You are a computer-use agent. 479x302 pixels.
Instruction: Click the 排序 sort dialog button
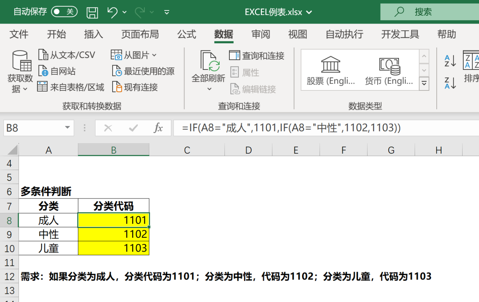pyautogui.click(x=471, y=67)
